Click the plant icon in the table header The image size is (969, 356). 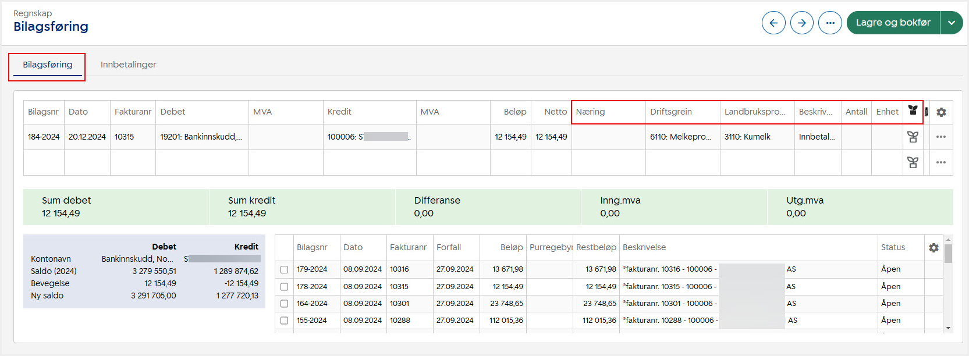tap(913, 111)
